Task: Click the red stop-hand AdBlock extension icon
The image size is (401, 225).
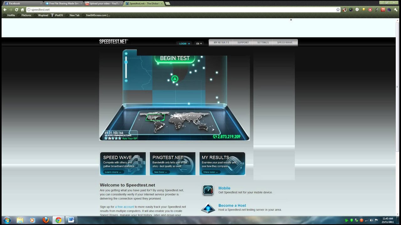Action: click(x=370, y=10)
